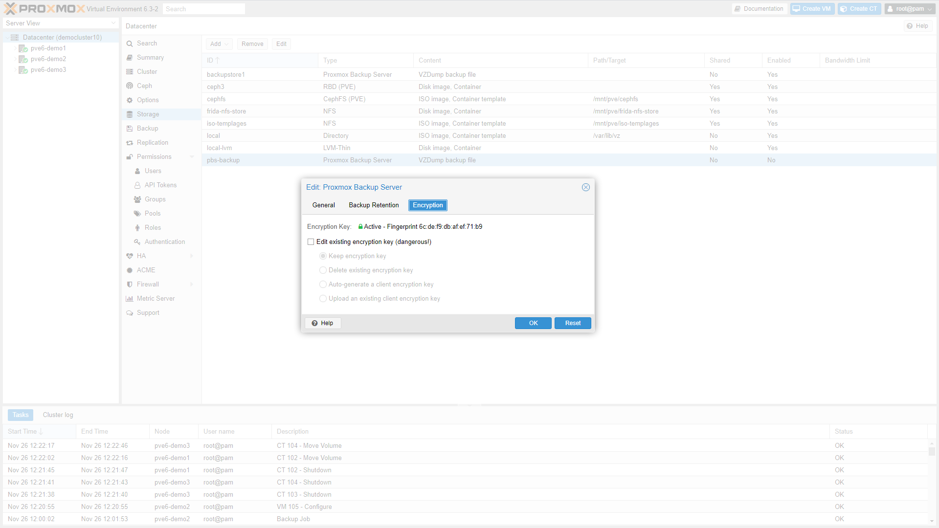Switch to the Backup Retention tab
Screen dimensions: 939x528
click(x=374, y=205)
